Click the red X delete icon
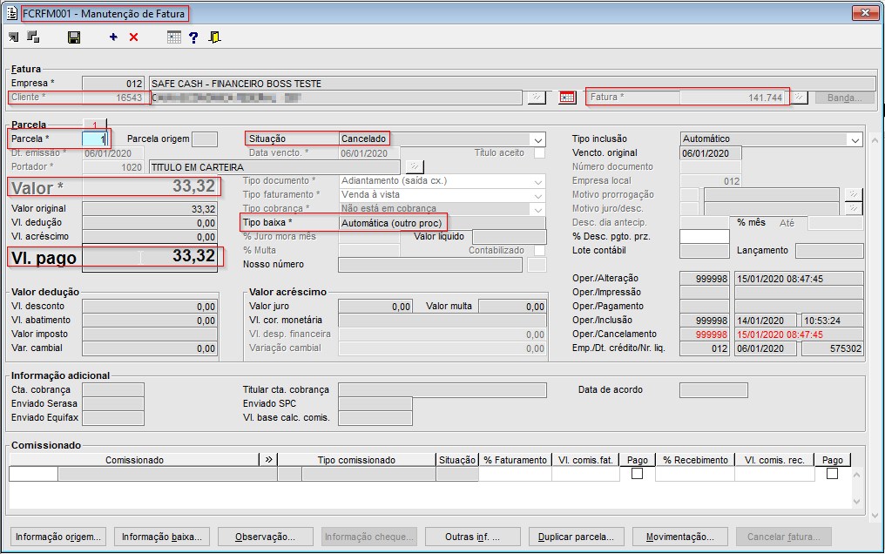Screen dimensions: 885x554 coord(133,37)
